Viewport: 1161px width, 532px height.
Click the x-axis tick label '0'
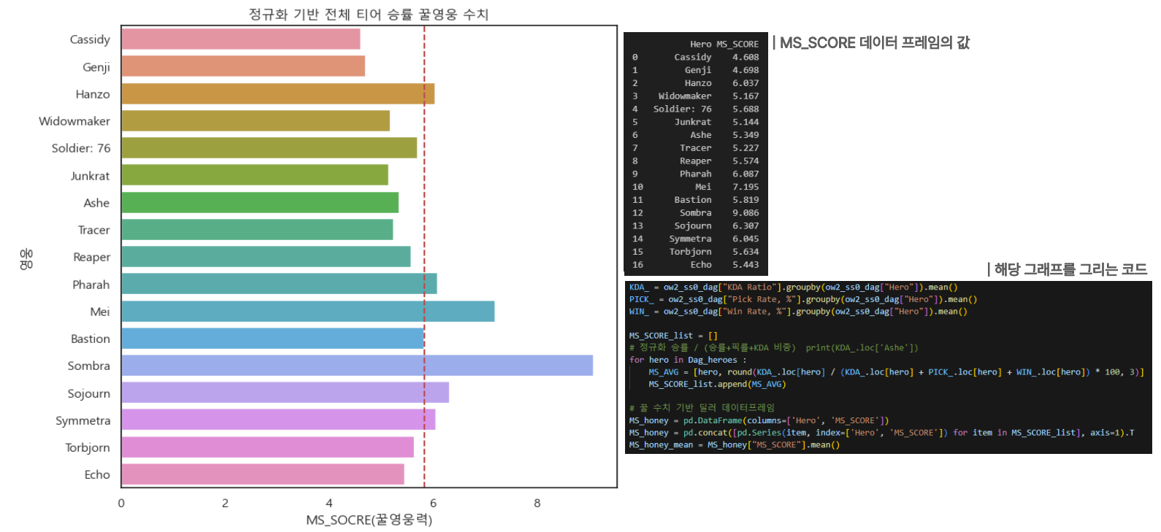(121, 503)
